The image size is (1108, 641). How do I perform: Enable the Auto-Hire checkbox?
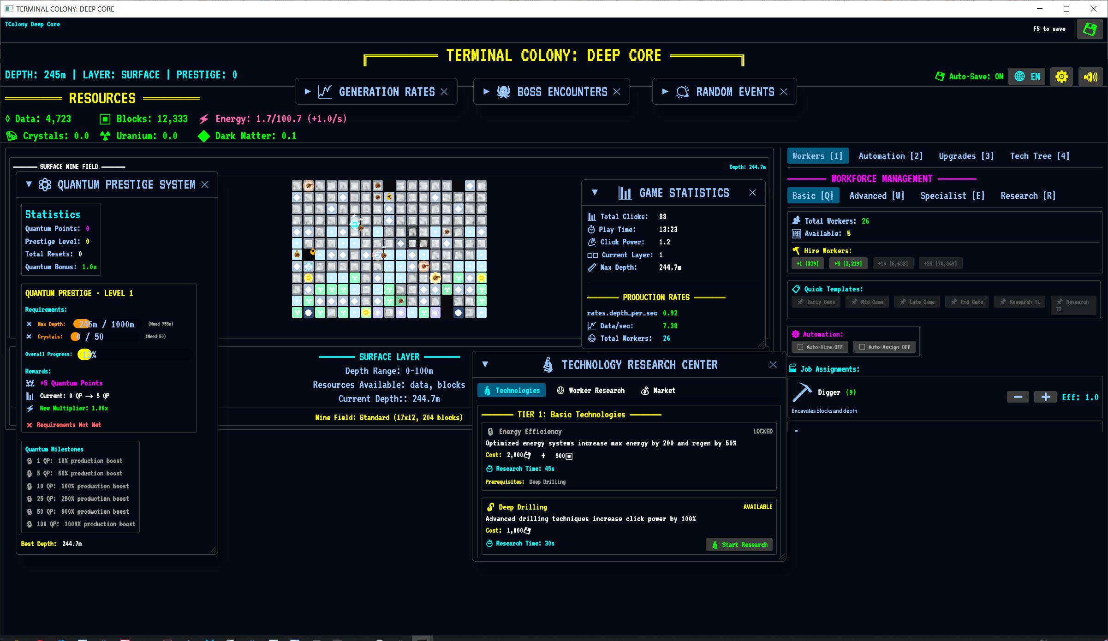[x=801, y=347]
